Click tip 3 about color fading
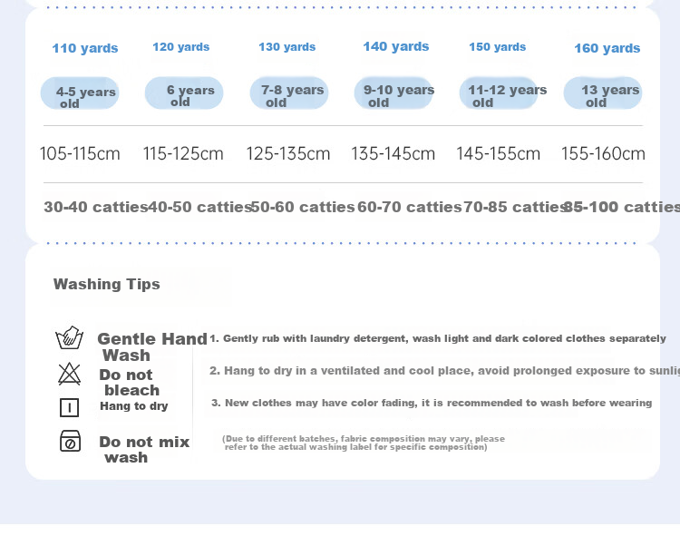The width and height of the screenshot is (680, 536). pyautogui.click(x=432, y=403)
